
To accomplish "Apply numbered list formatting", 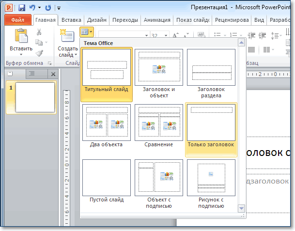I will [x=233, y=34].
